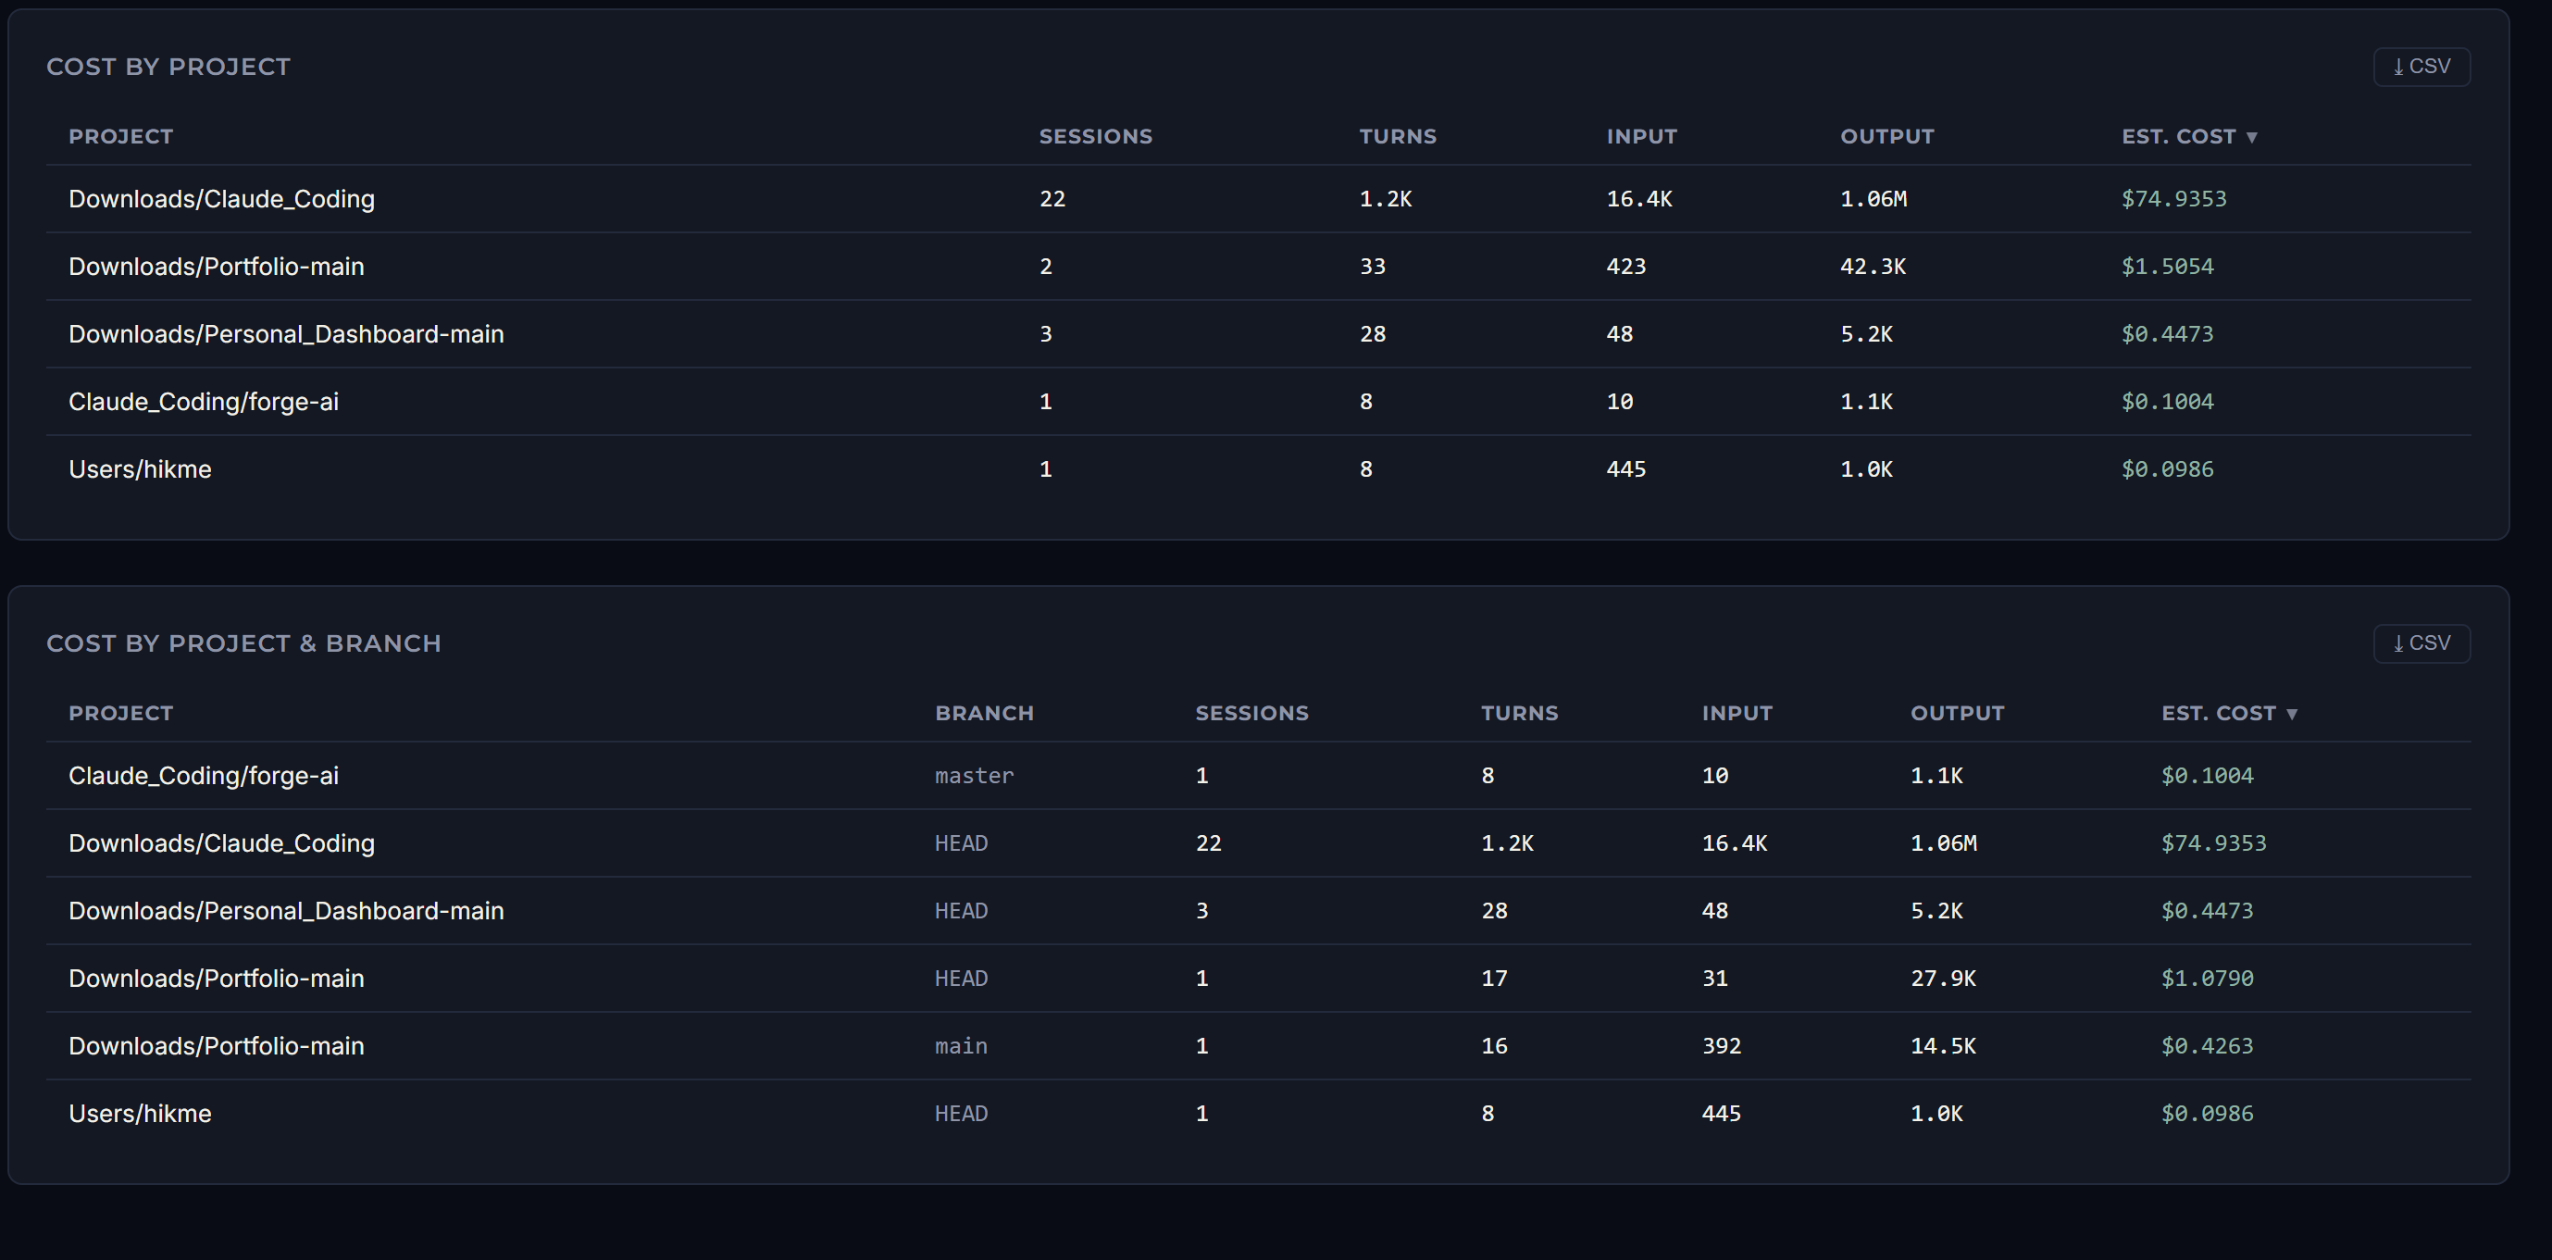2552x1260 pixels.
Task: Select the master branch label
Action: pyautogui.click(x=975, y=776)
